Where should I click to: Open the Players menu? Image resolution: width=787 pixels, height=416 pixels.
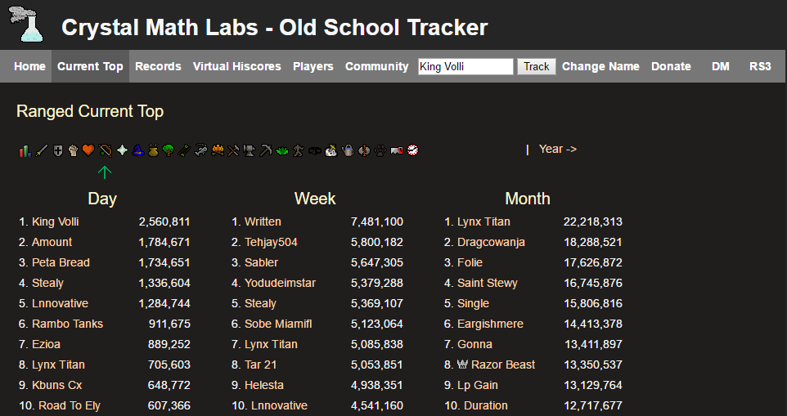pos(313,66)
